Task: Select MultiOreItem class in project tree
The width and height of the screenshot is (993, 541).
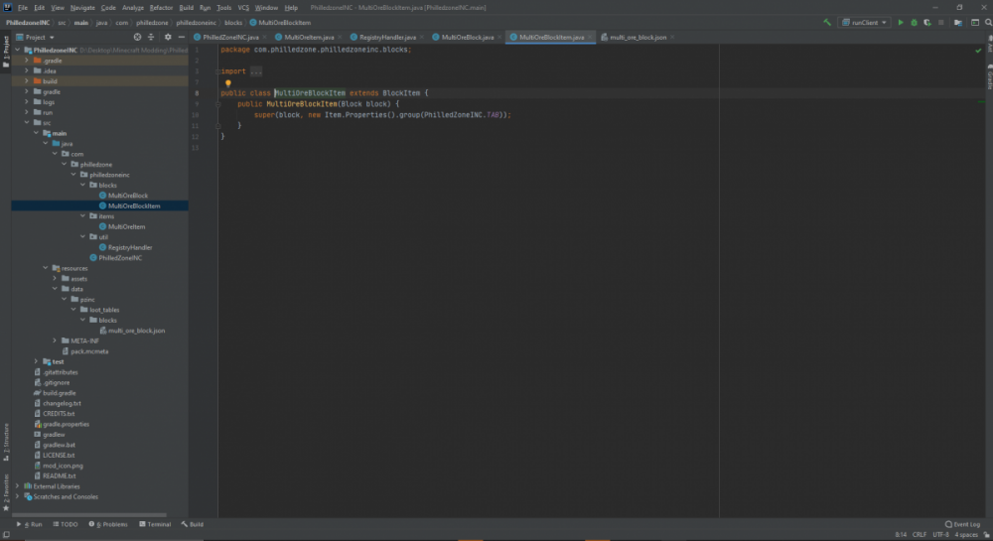Action: tap(126, 226)
